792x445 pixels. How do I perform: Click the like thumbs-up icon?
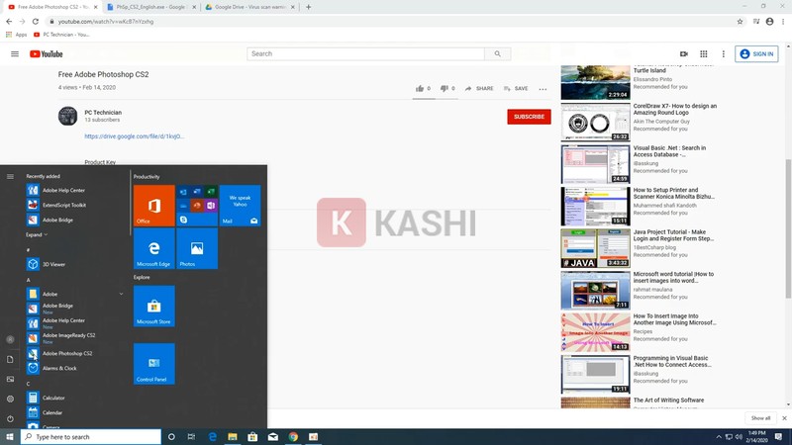pyautogui.click(x=420, y=88)
